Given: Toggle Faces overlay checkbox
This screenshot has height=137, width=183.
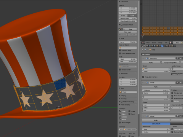Looking at the screenshot, I should pos(120,111).
